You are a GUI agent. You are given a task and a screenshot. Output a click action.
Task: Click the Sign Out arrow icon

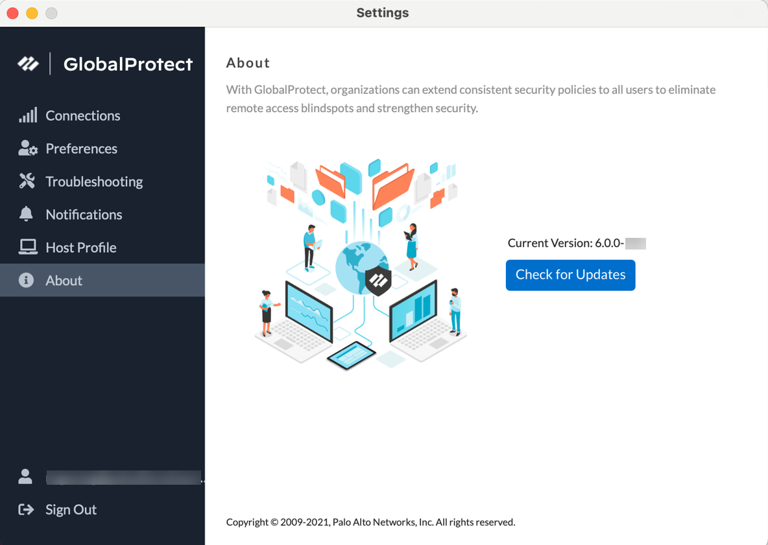pos(26,509)
